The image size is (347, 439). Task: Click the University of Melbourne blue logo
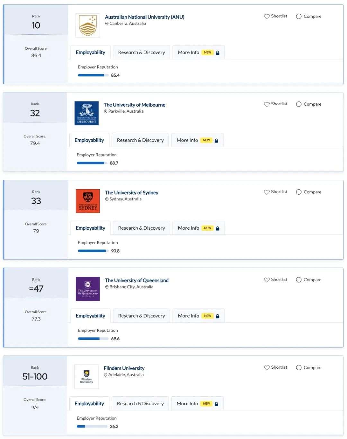coord(86,113)
